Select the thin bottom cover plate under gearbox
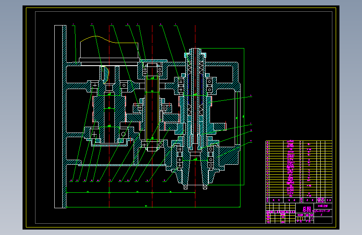The width and height of the screenshot is (362, 235). point(122,165)
